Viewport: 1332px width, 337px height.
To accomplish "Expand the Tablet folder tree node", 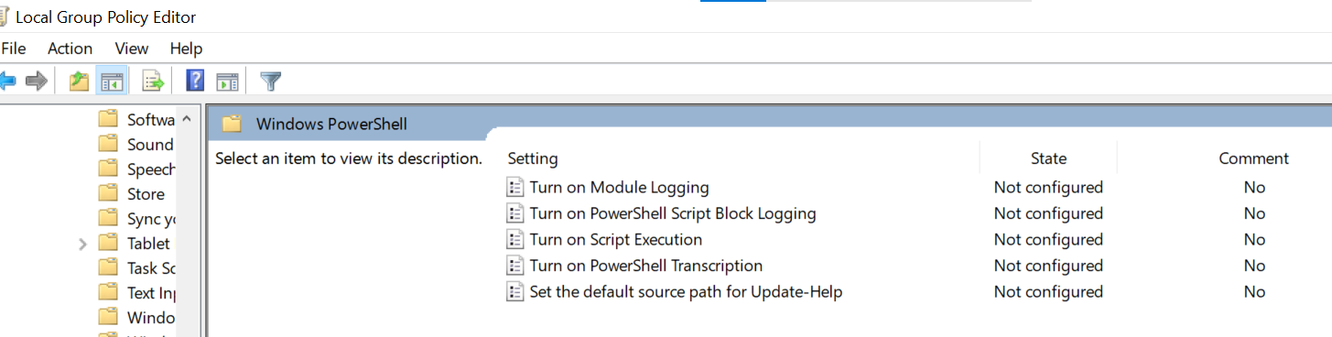I will pos(83,244).
